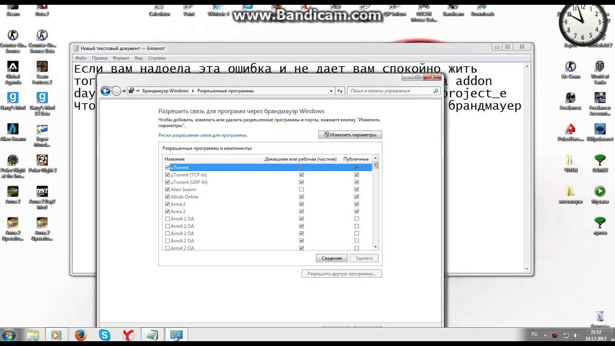
Task: Click the program list scroll-up arrow
Action: (x=376, y=158)
